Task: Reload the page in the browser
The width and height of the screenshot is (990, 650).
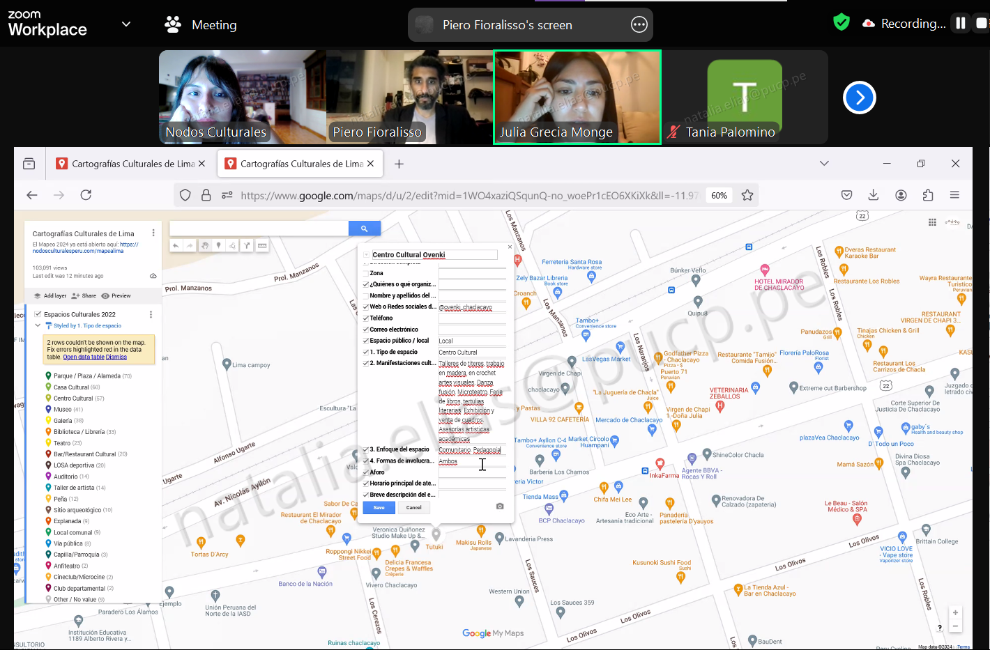Action: pos(86,195)
